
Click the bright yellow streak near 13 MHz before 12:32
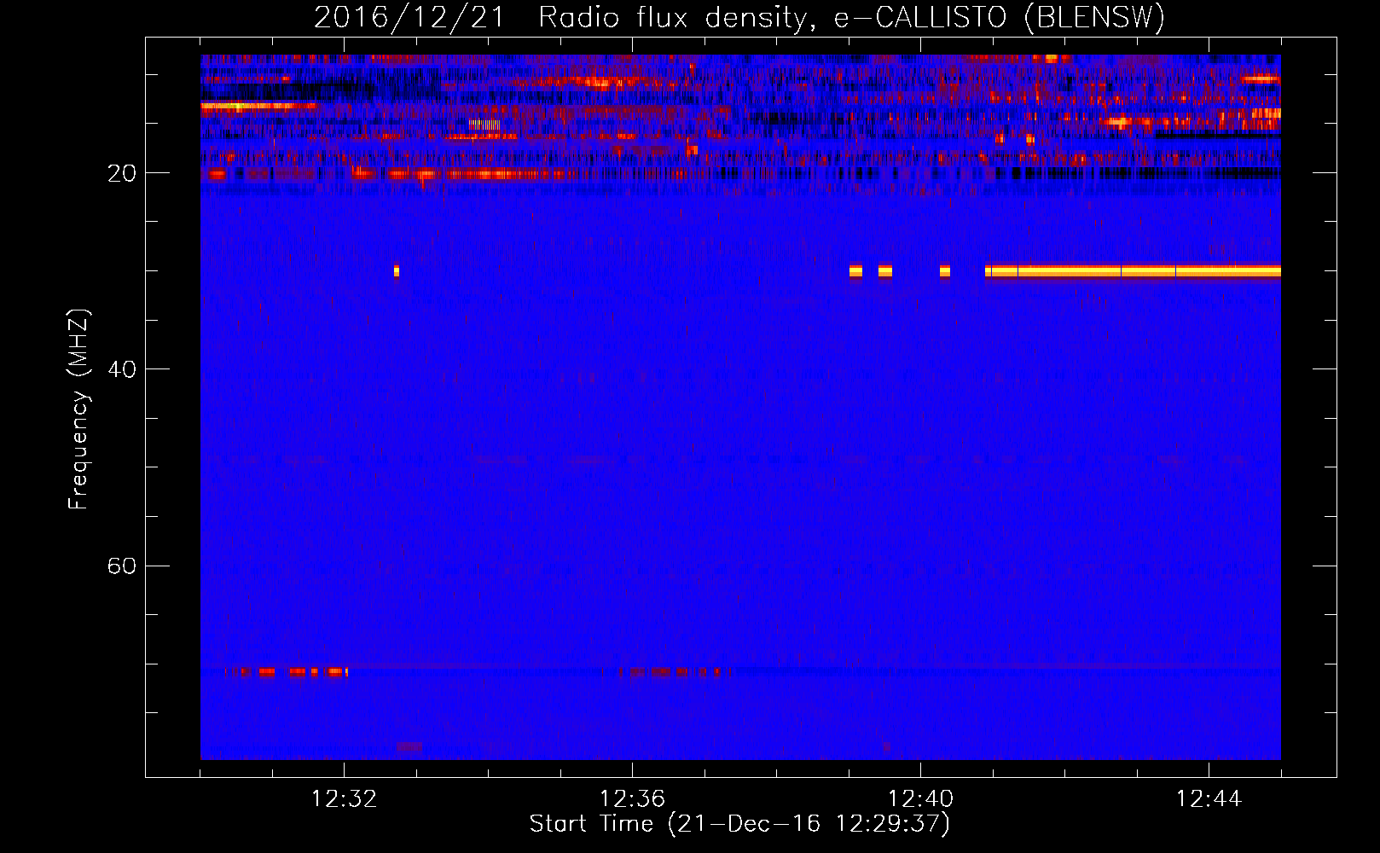(x=259, y=107)
